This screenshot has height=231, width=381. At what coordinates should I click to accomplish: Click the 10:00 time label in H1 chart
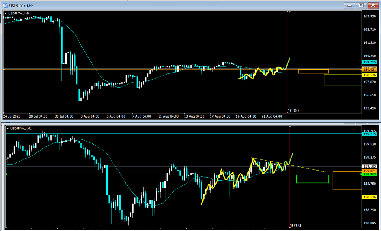(295, 225)
